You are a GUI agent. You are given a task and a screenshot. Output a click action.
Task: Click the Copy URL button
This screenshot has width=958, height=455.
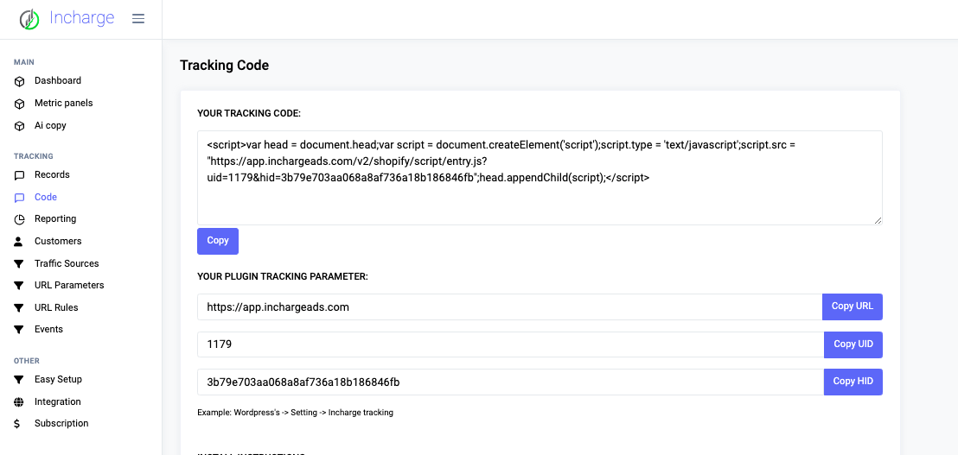coord(853,306)
